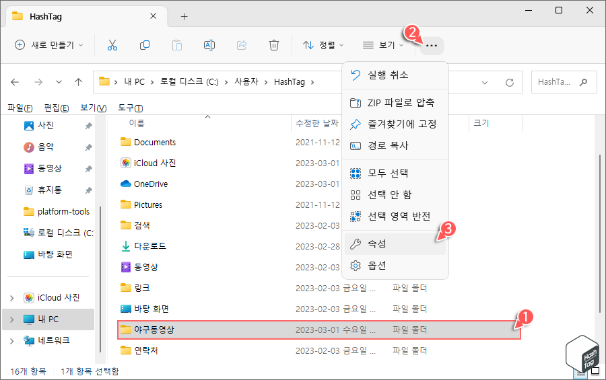This screenshot has width=606, height=380.
Task: Click the Share icon in toolbar
Action: [242, 45]
